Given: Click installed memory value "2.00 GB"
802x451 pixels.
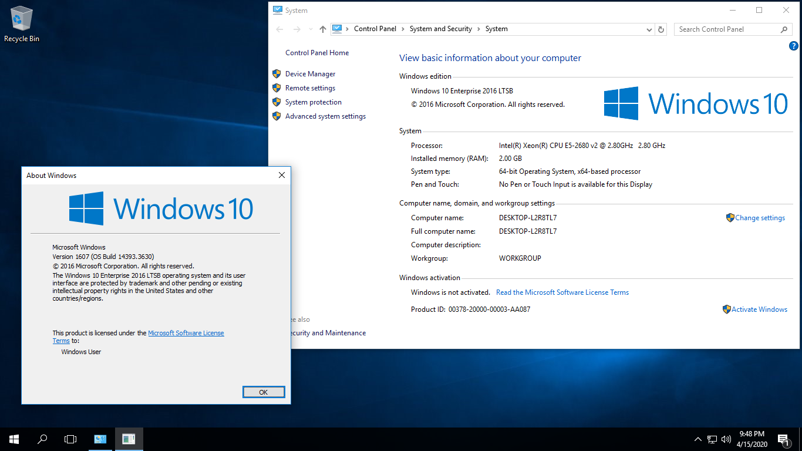Looking at the screenshot, I should [510, 159].
